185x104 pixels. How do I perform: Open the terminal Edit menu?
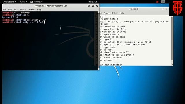click(10, 10)
